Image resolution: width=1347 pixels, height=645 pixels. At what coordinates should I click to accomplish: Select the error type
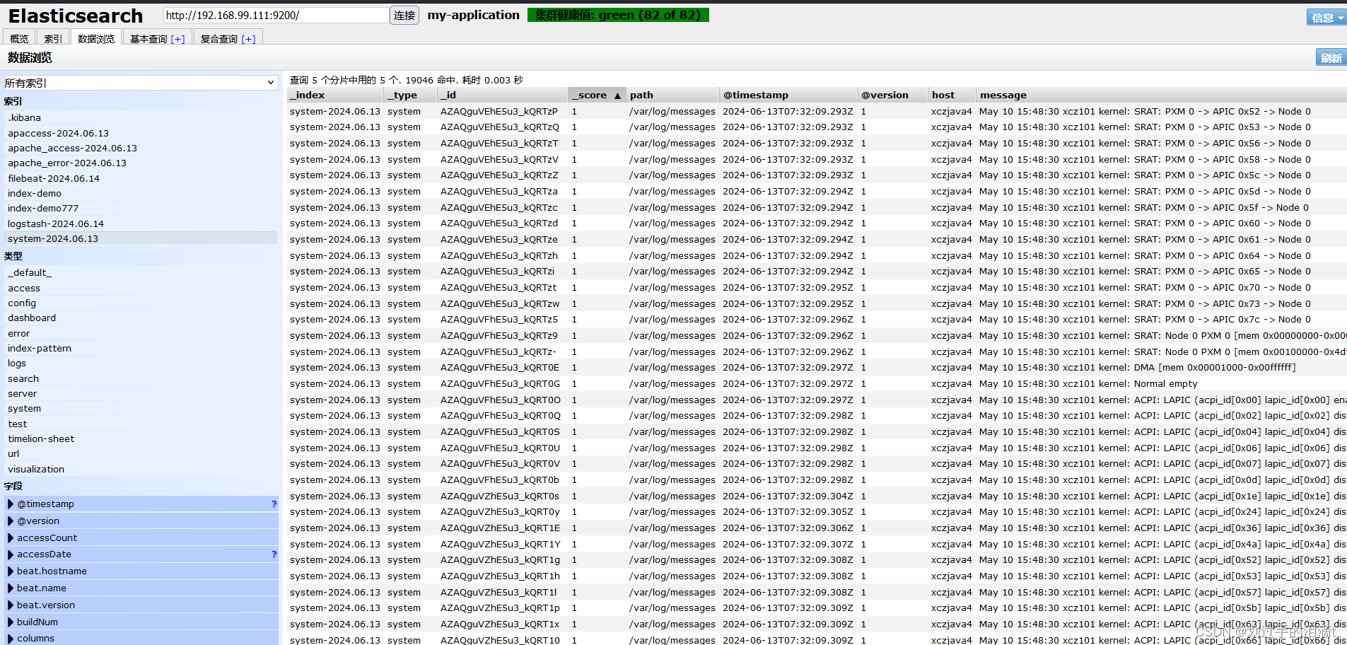[141, 333]
